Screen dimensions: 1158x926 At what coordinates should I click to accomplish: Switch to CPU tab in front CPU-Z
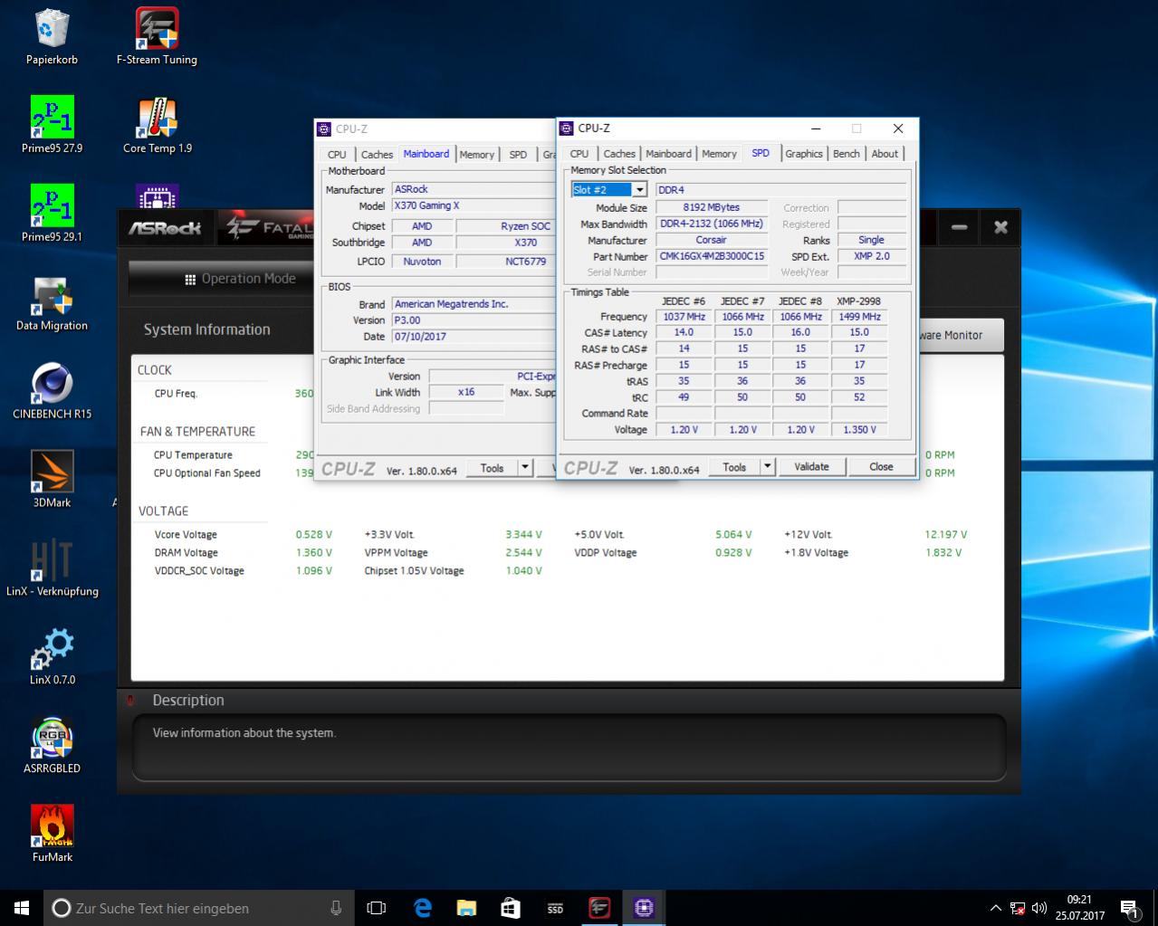[x=579, y=154]
